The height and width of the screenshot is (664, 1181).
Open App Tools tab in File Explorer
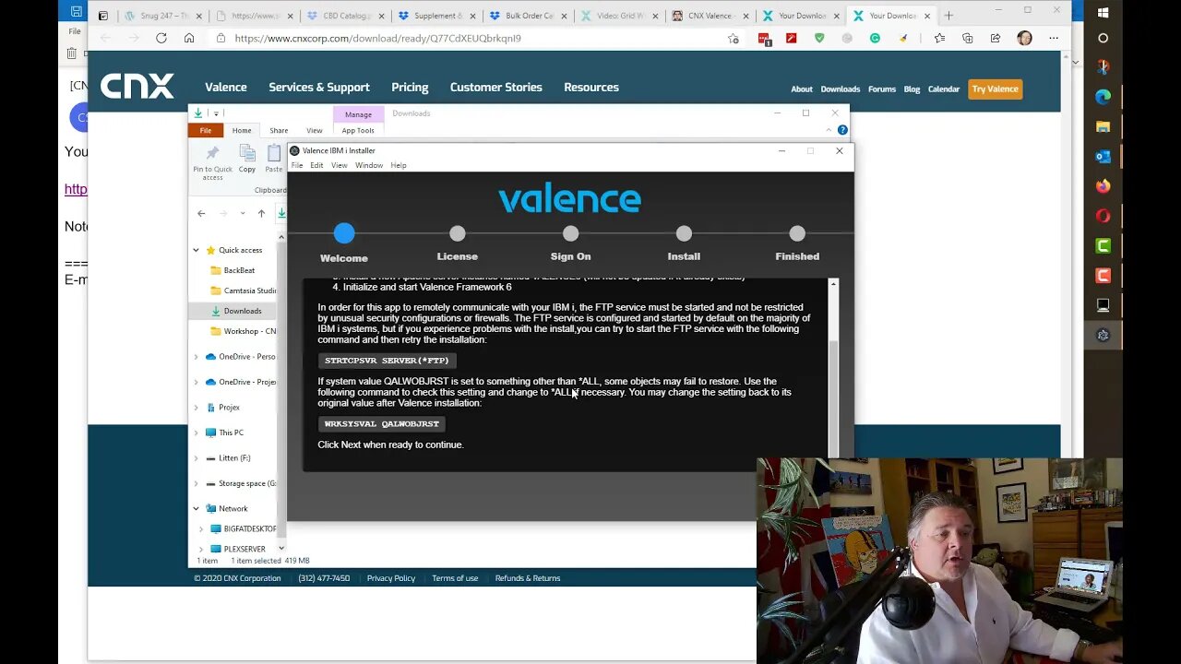click(x=358, y=130)
